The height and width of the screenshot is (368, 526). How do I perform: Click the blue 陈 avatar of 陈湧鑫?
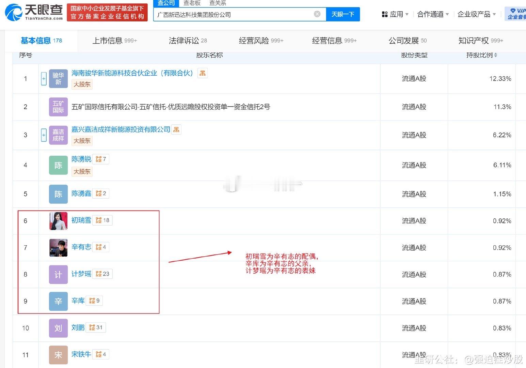click(x=58, y=194)
